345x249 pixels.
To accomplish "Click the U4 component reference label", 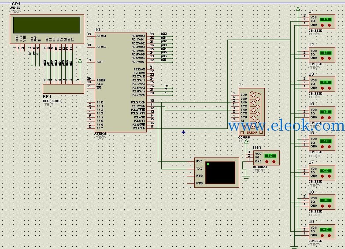I will click(97, 29).
